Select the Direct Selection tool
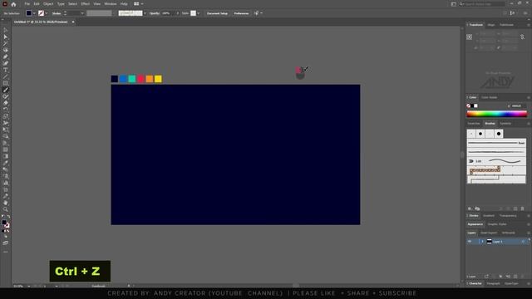This screenshot has width=532, height=299. point(6,37)
